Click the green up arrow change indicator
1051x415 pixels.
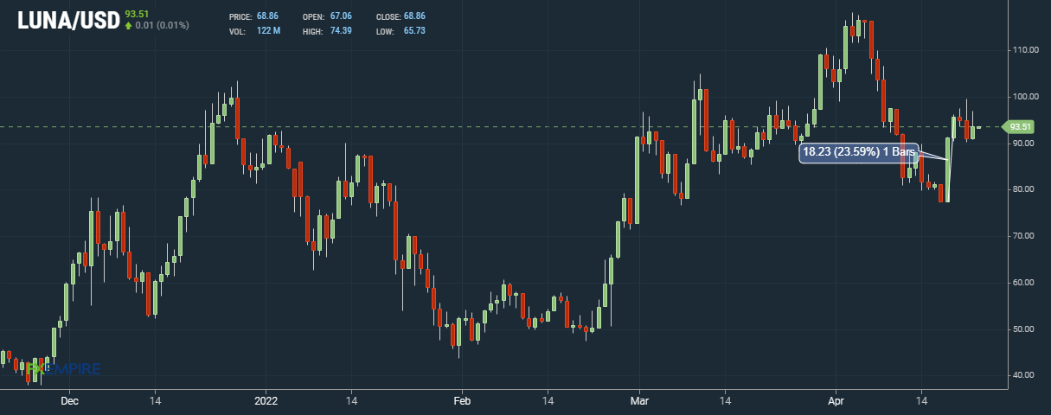(128, 26)
